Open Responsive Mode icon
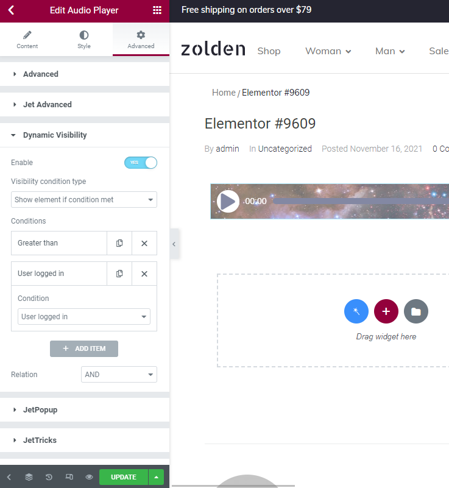449x488 pixels. (69, 477)
